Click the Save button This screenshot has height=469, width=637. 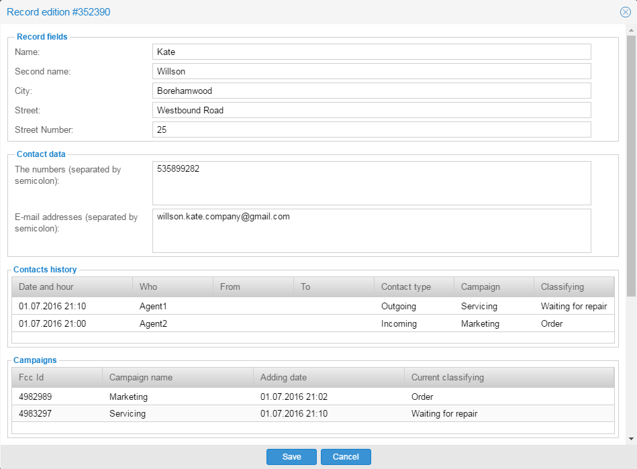pyautogui.click(x=291, y=457)
